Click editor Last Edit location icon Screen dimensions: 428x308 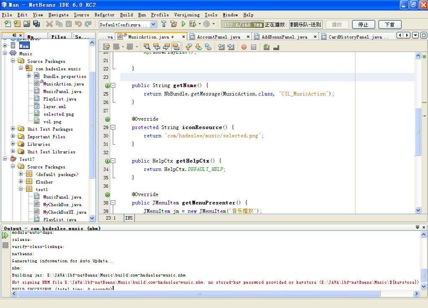pos(106,47)
